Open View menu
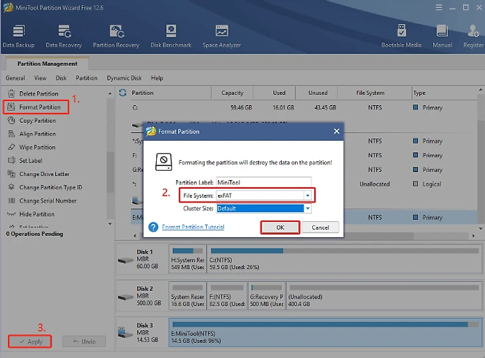The width and height of the screenshot is (485, 358). coord(41,78)
